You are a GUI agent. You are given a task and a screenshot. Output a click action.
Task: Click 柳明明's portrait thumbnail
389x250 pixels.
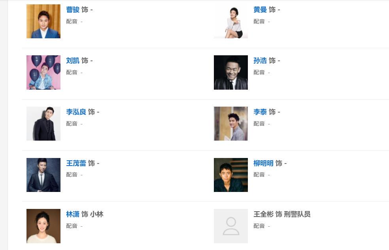[231, 175]
